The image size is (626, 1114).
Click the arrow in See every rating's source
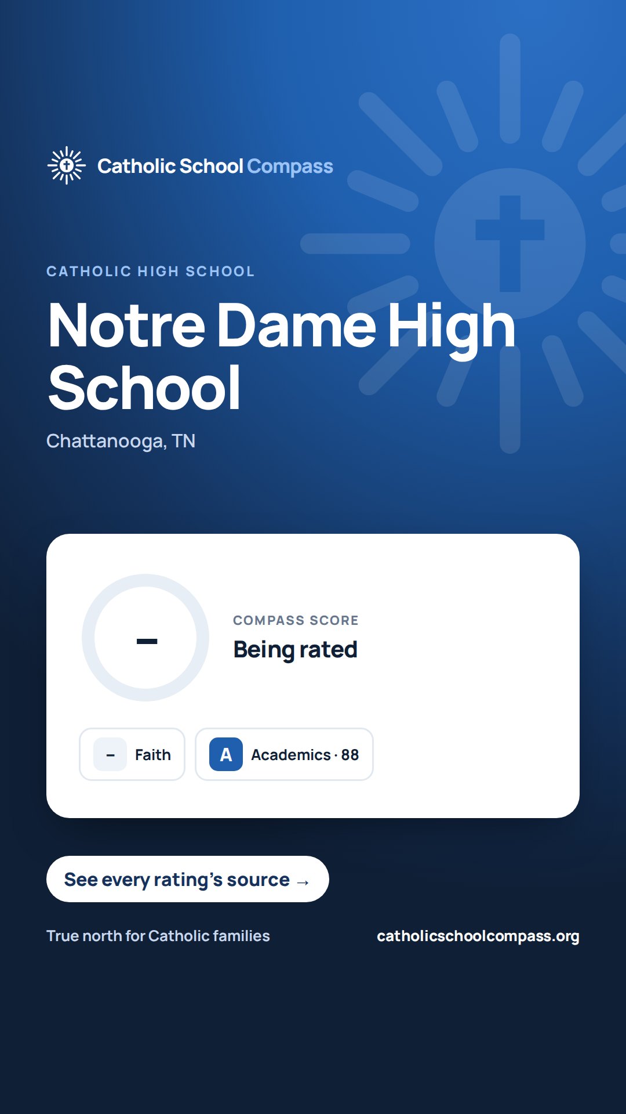303,882
